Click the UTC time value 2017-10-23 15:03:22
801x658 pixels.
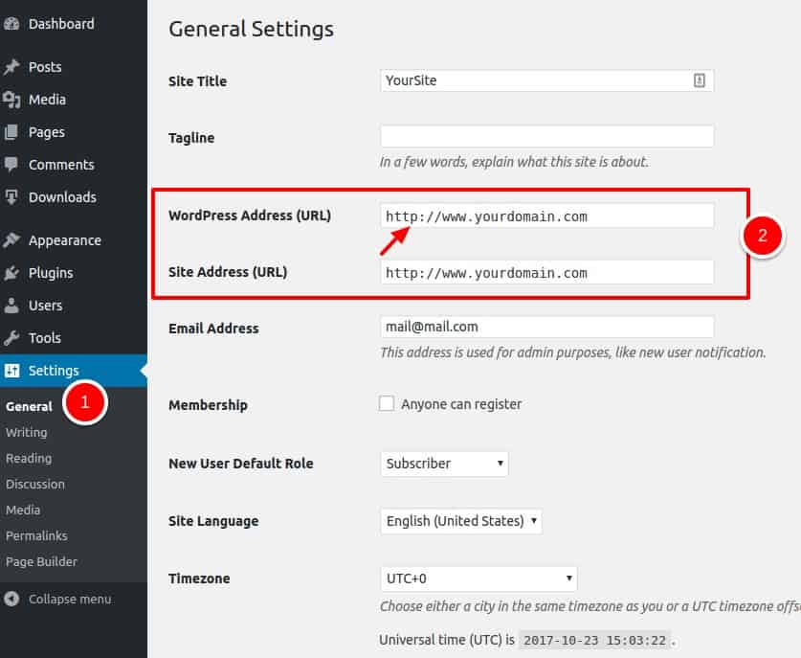594,640
